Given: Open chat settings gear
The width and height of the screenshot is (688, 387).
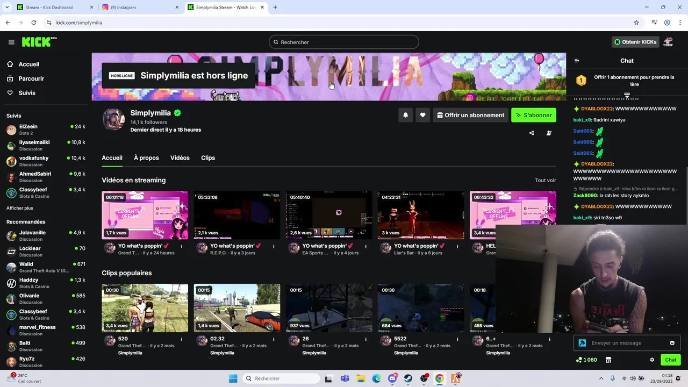Looking at the screenshot, I should 652,360.
